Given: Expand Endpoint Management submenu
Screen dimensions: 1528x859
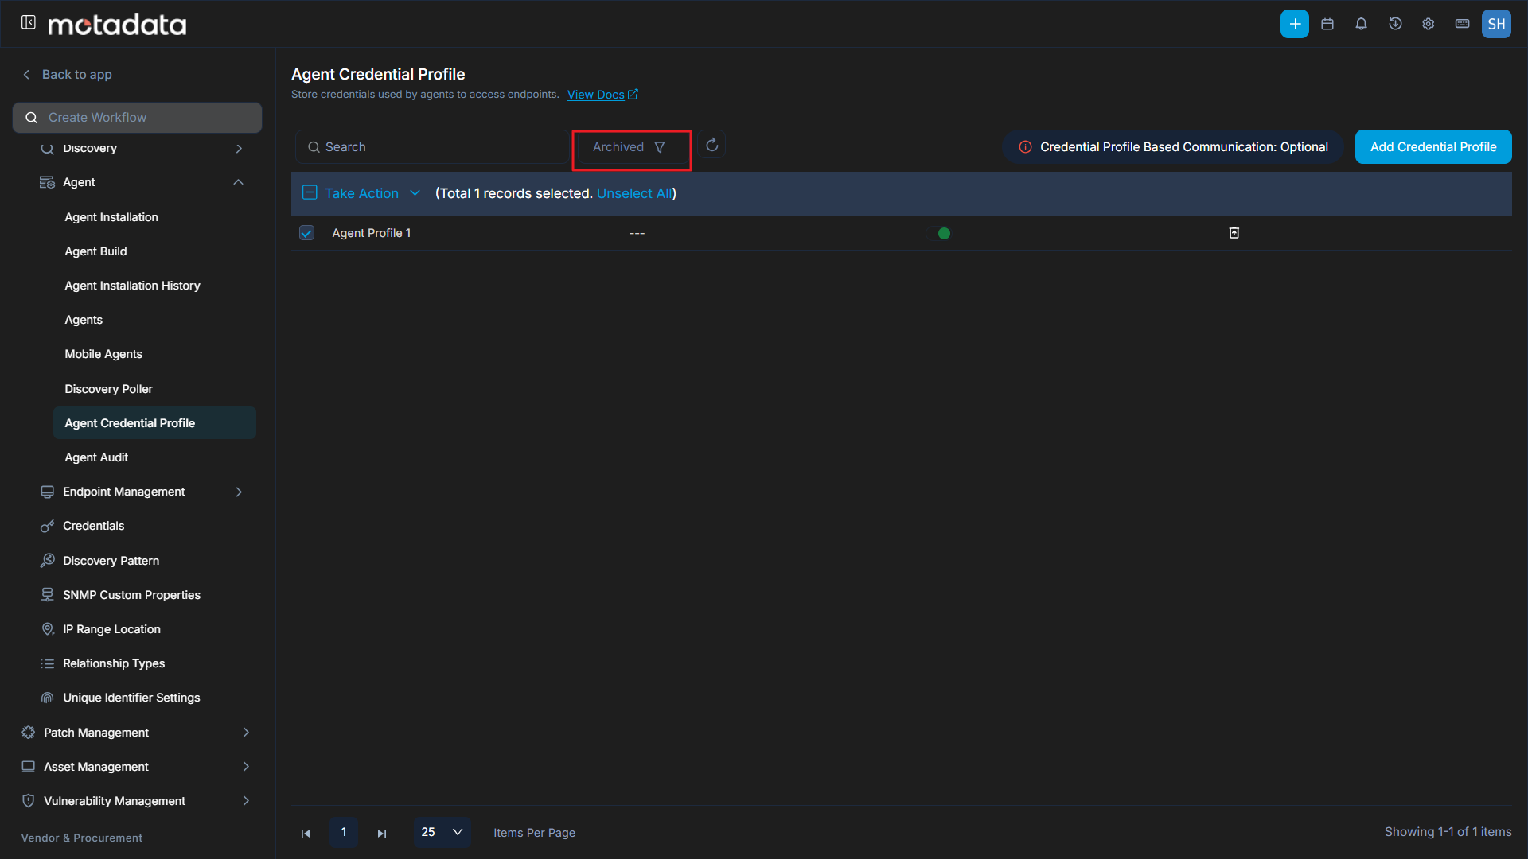Looking at the screenshot, I should coord(238,492).
